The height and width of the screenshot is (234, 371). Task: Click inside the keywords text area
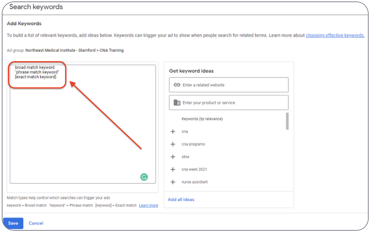[x=83, y=124]
